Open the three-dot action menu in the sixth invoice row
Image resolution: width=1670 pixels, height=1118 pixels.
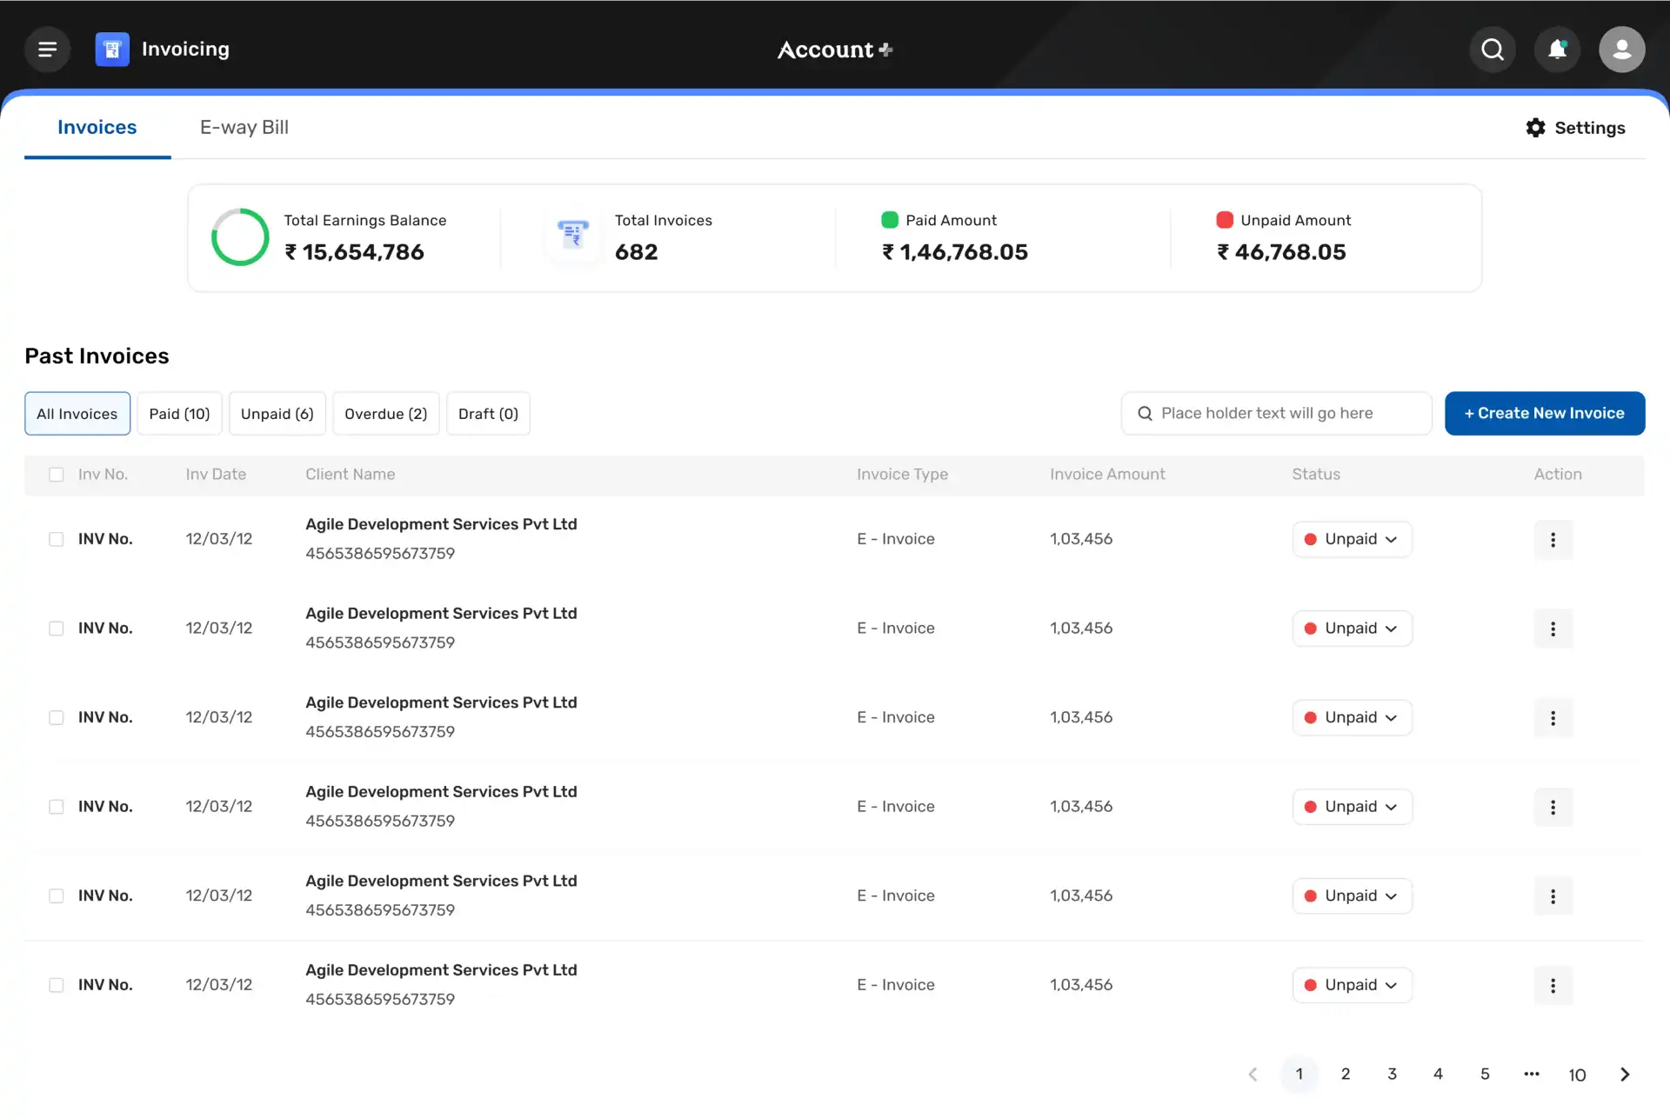pyautogui.click(x=1553, y=986)
